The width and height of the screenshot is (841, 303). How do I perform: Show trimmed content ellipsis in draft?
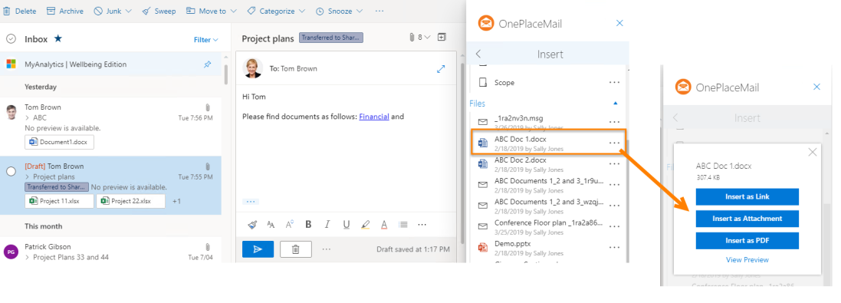251,202
